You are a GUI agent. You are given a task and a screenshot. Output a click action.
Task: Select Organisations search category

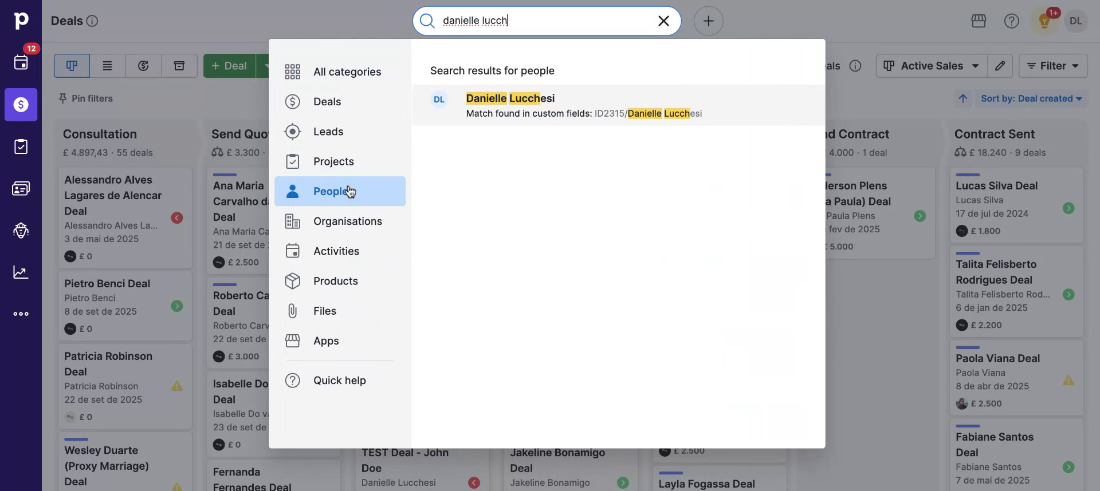(340, 221)
